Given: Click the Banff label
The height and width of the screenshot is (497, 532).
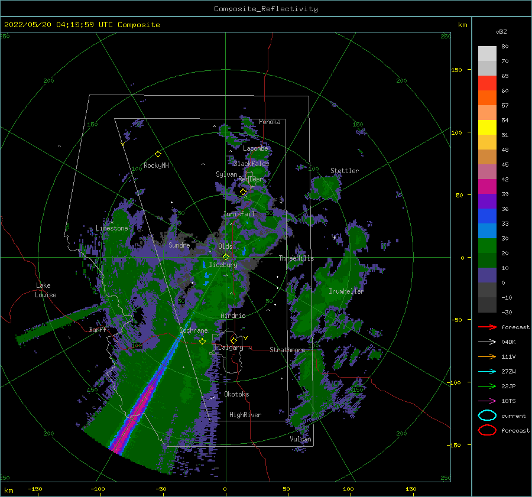Looking at the screenshot, I should 98,329.
